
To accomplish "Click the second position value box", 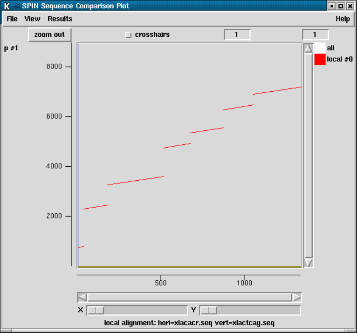I will (316, 34).
